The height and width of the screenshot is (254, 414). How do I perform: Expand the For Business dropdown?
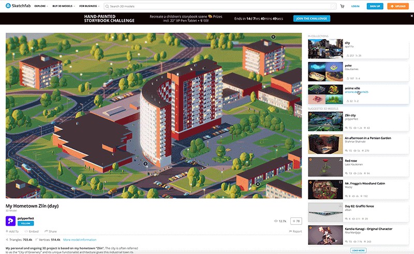coord(90,6)
